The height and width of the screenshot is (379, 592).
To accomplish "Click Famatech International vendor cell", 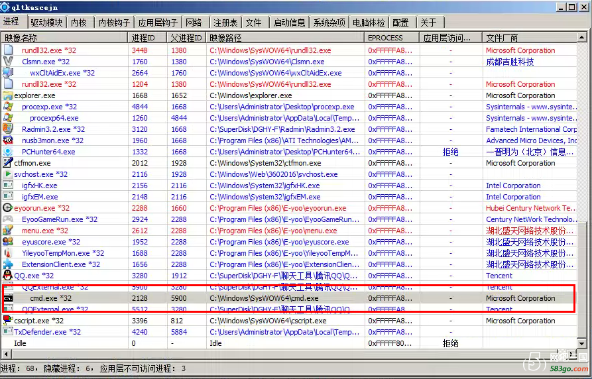I will (x=531, y=129).
